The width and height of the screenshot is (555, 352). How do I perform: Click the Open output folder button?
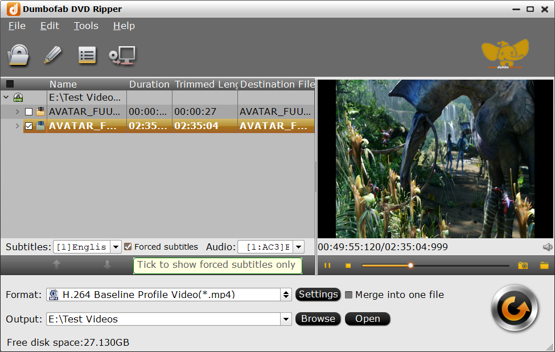(367, 319)
